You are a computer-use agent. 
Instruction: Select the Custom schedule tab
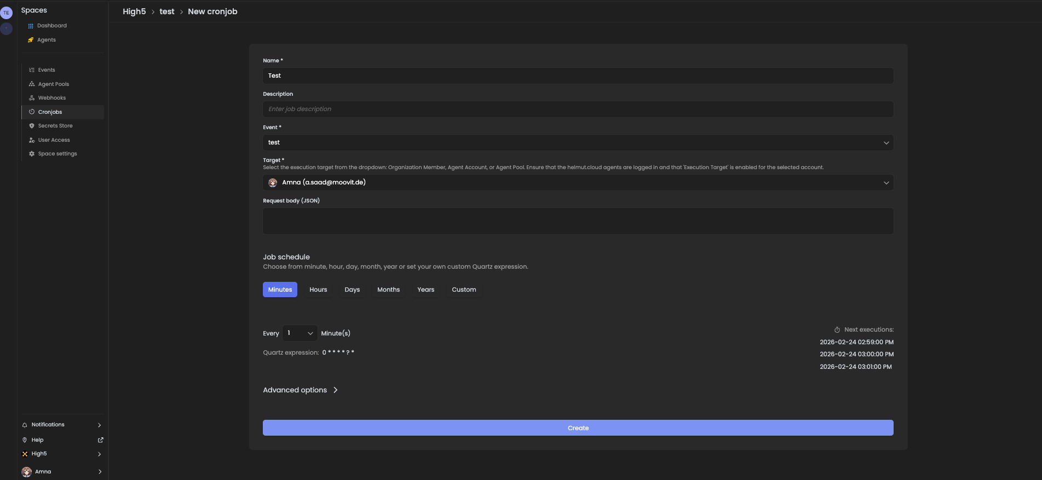point(464,290)
